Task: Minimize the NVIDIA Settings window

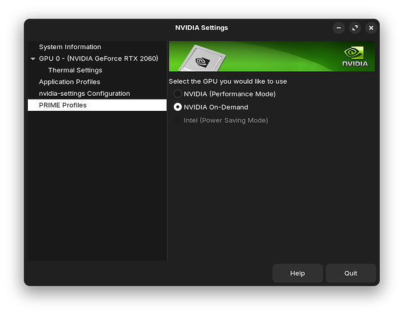Action: 339,28
